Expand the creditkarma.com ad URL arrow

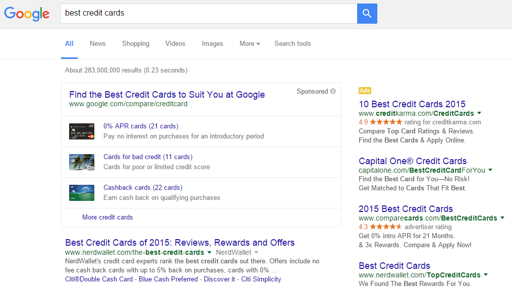tap(479, 113)
